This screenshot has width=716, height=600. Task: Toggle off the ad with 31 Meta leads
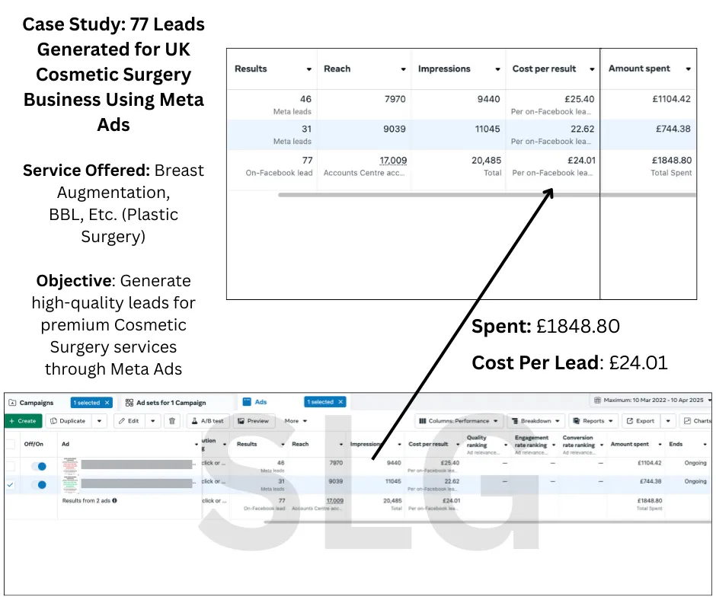[39, 484]
